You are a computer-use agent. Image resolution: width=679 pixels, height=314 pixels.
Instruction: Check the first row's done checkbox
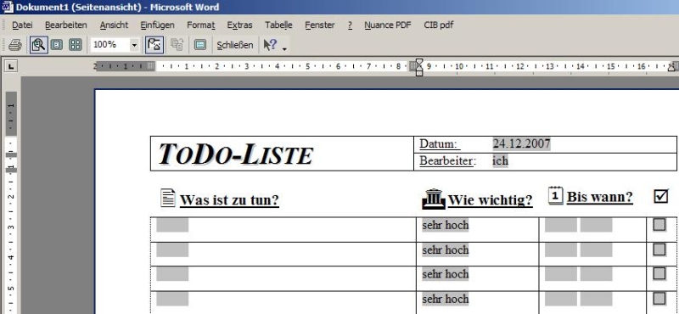point(659,224)
